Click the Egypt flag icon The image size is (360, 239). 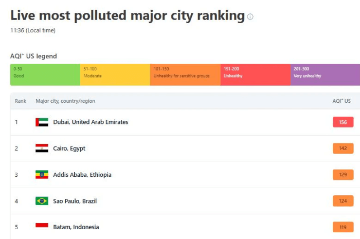[42, 149]
